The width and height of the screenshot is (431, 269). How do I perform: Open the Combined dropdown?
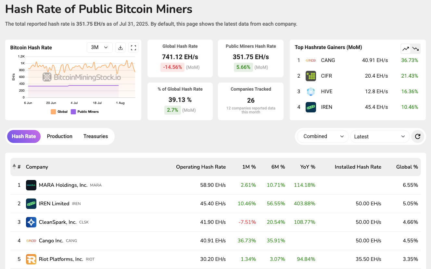[323, 136]
